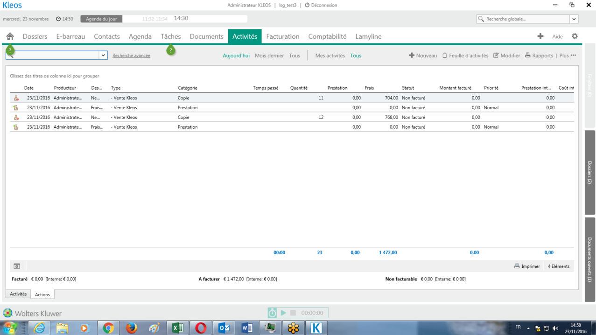This screenshot has height=335, width=596.
Task: Open the global search dropdown arrow
Action: pyautogui.click(x=574, y=19)
